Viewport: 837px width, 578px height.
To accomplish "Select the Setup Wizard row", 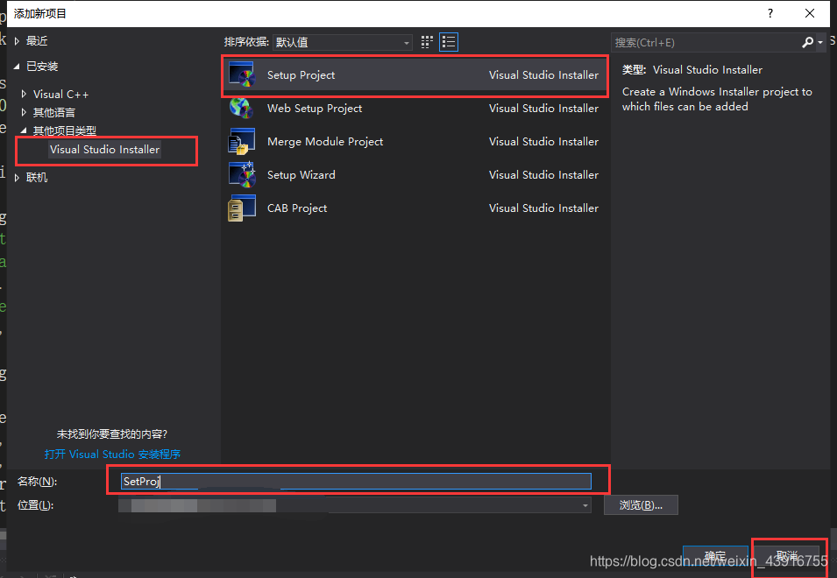I will 415,175.
